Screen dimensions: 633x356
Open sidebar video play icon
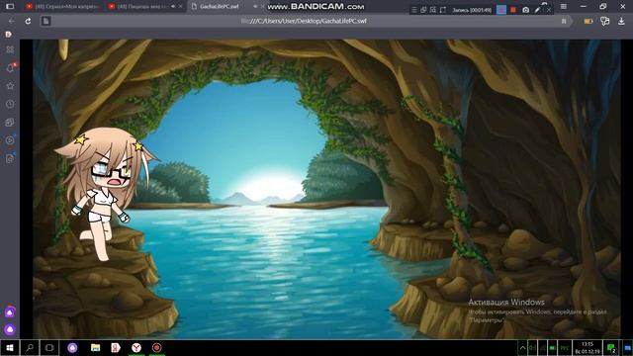click(10, 140)
